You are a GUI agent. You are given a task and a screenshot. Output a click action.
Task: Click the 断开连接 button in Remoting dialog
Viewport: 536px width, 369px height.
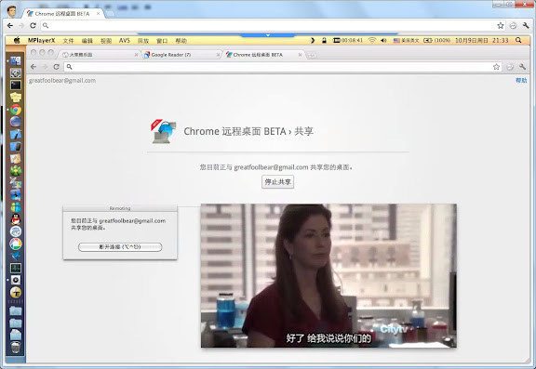(120, 247)
